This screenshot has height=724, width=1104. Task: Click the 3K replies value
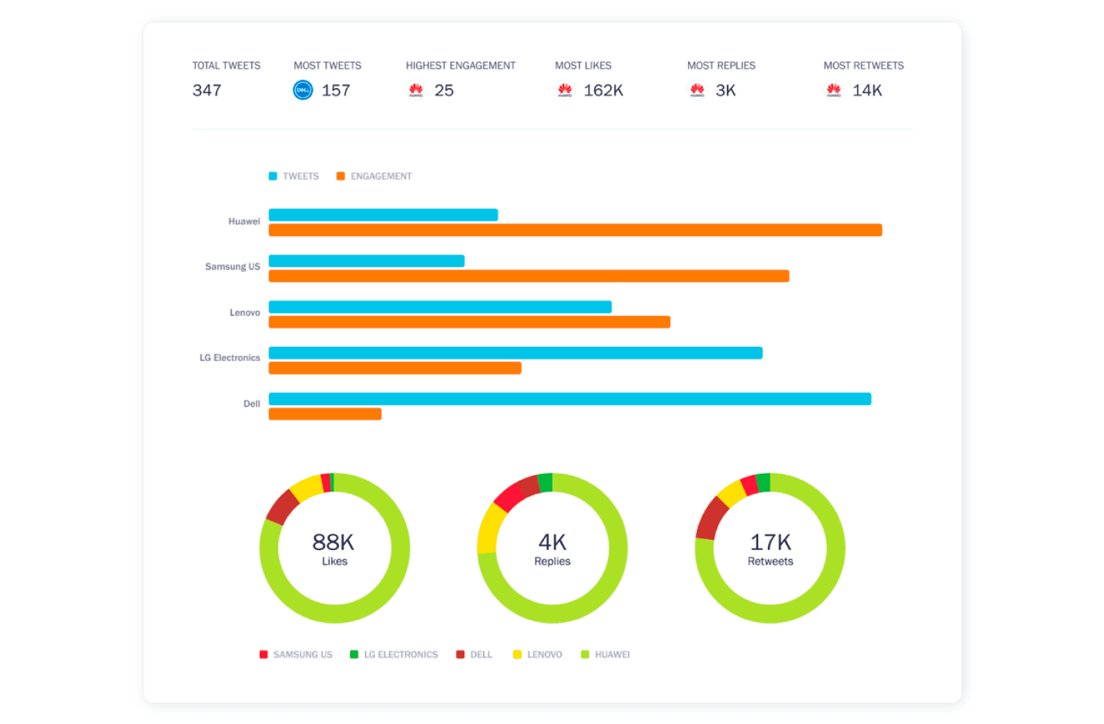(726, 90)
